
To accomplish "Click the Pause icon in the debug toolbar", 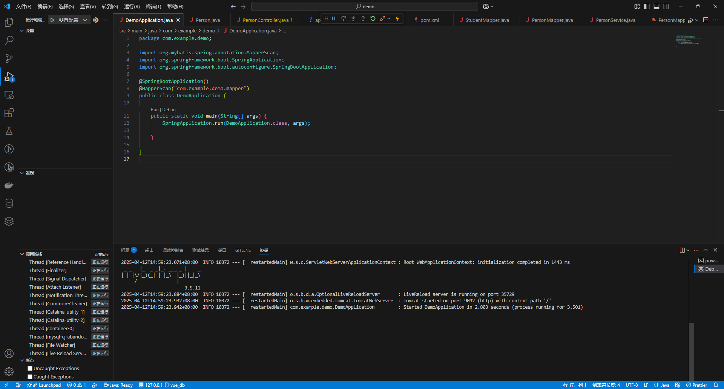I will 333,18.
